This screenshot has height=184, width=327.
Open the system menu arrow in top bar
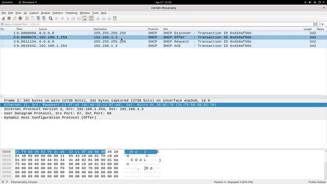pyautogui.click(x=324, y=2)
